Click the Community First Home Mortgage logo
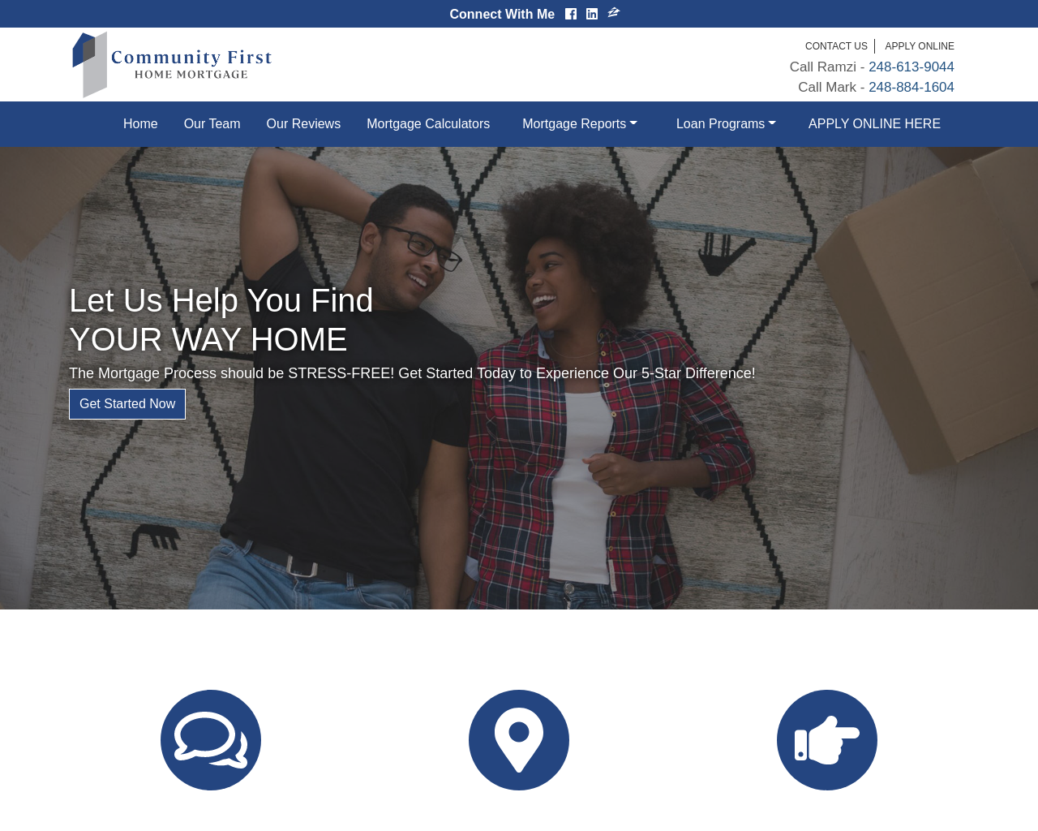 pyautogui.click(x=172, y=65)
